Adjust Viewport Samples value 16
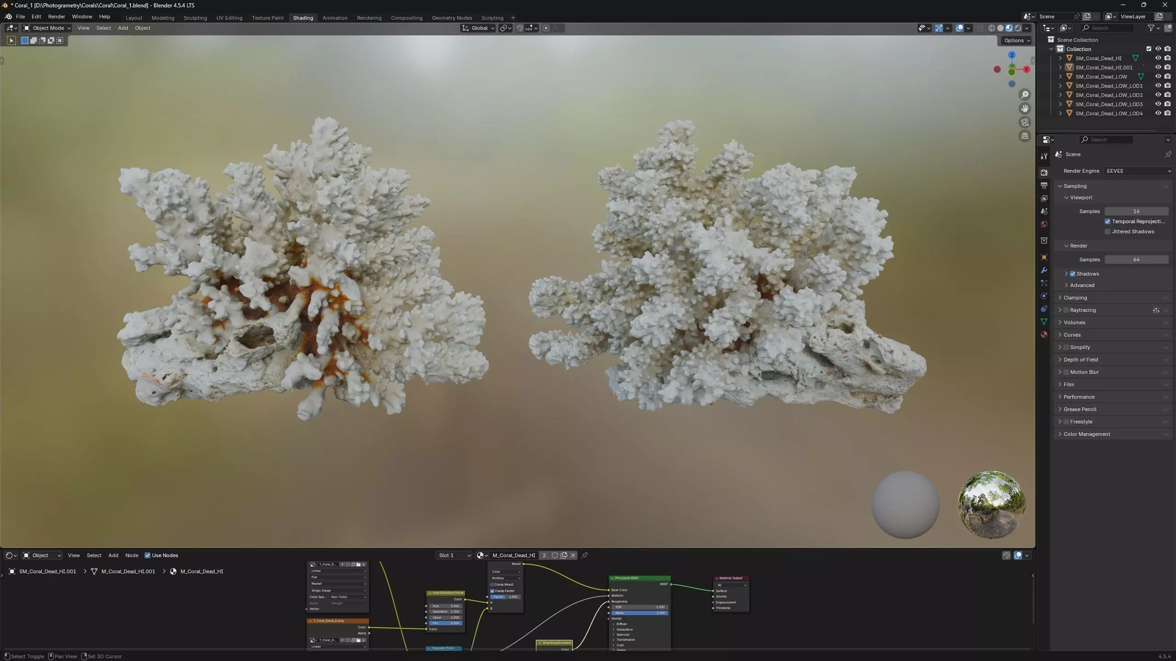1176x661 pixels. pyautogui.click(x=1136, y=211)
